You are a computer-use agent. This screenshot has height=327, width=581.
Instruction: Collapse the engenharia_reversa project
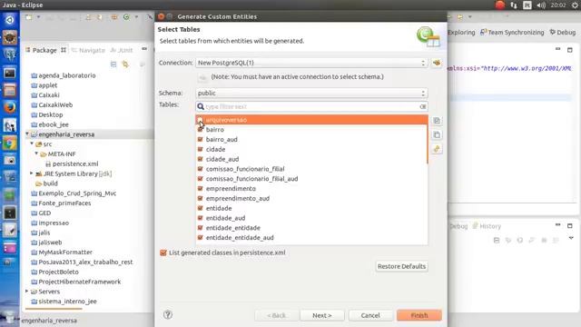27,134
